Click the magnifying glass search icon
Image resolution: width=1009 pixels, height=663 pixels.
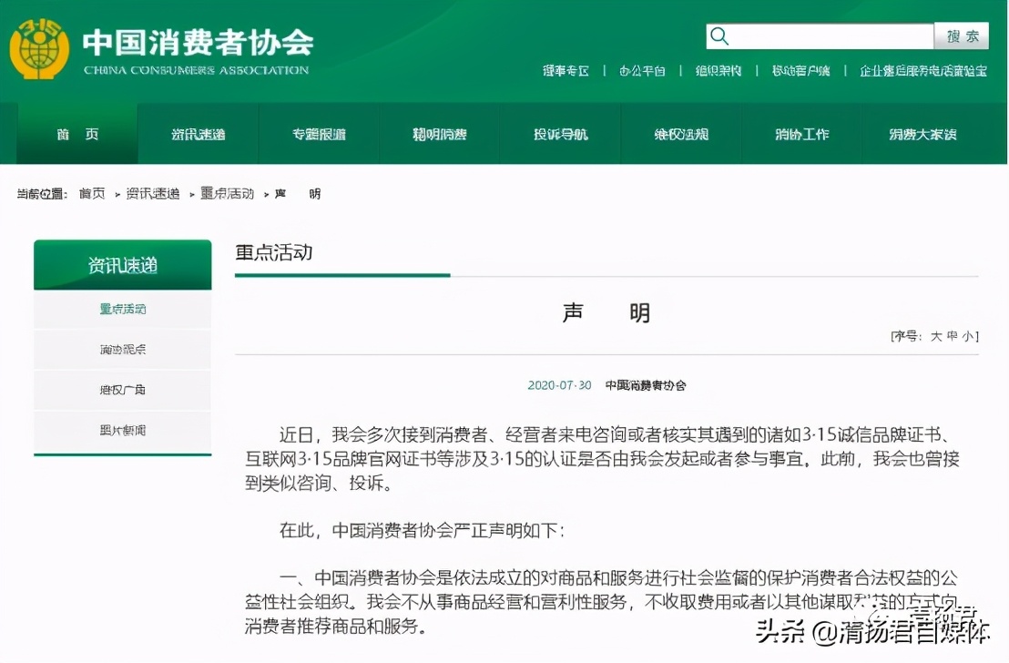(x=720, y=36)
